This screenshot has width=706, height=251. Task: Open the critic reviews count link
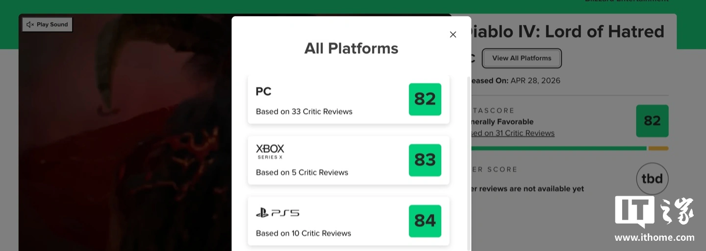click(x=513, y=133)
